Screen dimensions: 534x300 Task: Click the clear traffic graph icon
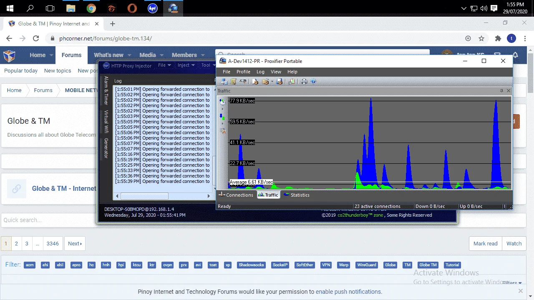pyautogui.click(x=222, y=130)
